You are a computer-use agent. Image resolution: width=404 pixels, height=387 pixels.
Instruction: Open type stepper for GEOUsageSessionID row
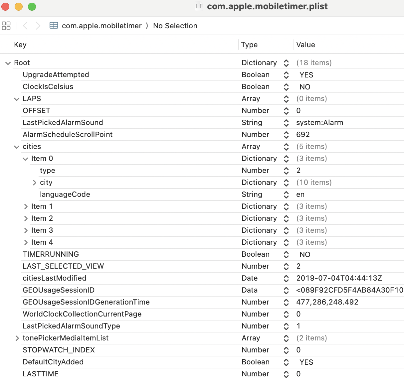pyautogui.click(x=286, y=291)
